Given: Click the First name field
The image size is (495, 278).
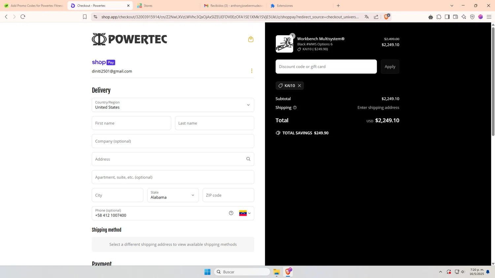Looking at the screenshot, I should pyautogui.click(x=131, y=123).
